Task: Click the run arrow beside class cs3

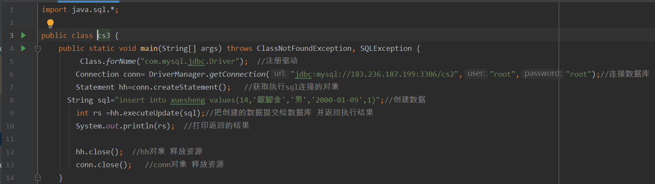Action: (24, 35)
